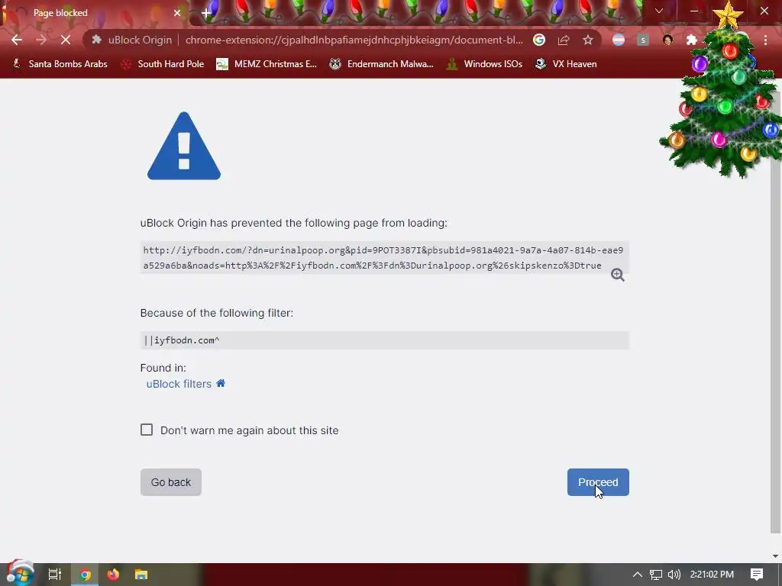The width and height of the screenshot is (782, 586).
Task: Click the blue warning triangle icon
Action: click(184, 146)
